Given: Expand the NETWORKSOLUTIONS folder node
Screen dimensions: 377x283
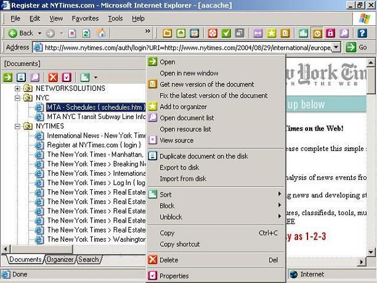Looking at the screenshot, I should coord(17,88).
